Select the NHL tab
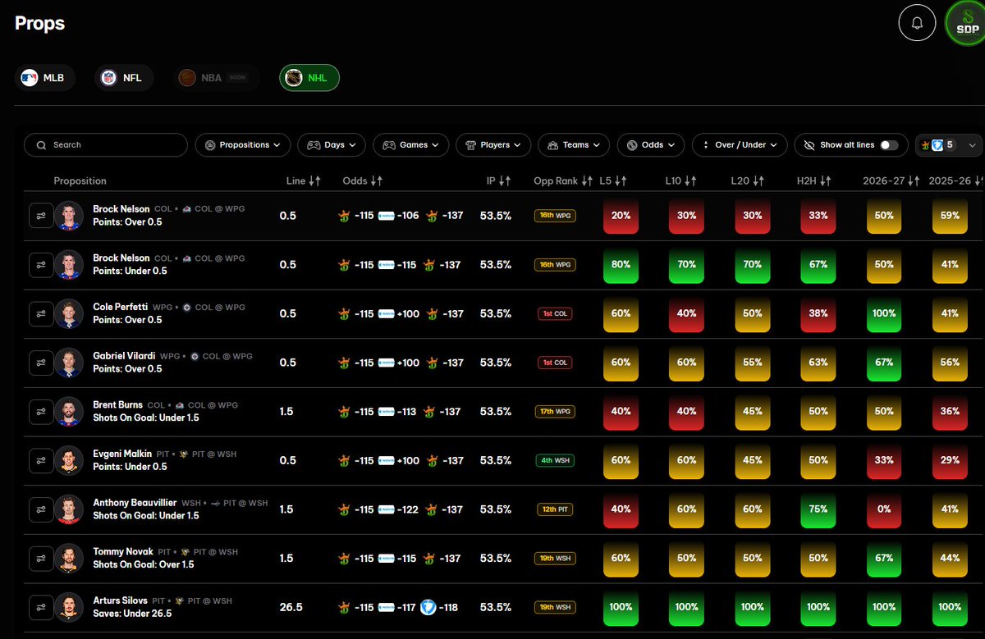985x639 pixels. click(309, 78)
